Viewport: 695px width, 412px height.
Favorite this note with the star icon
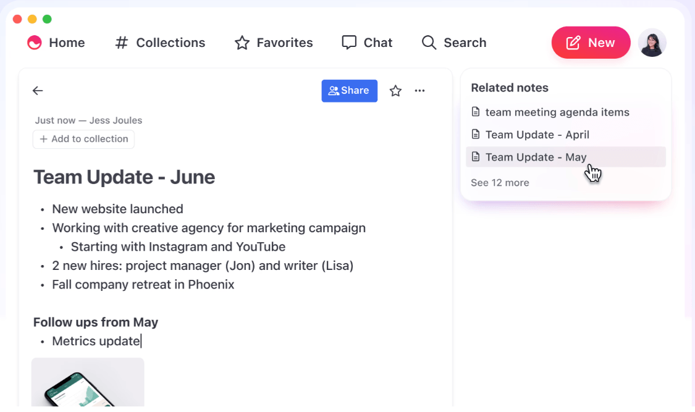395,91
